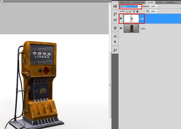Switch to the Paths tab
This screenshot has width=181, height=129.
click(x=160, y=2)
